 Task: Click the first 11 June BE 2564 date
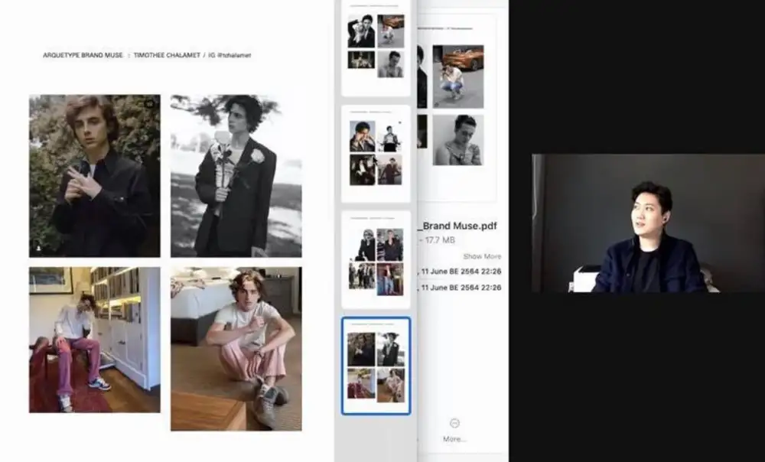pyautogui.click(x=462, y=272)
